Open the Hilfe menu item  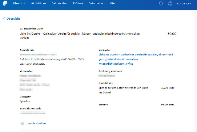pyautogui.click(x=111, y=3)
